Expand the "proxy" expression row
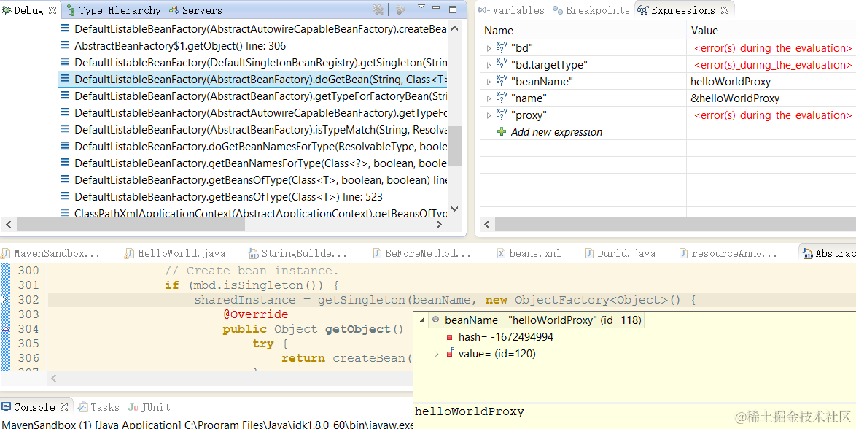856x429 pixels. pyautogui.click(x=489, y=115)
